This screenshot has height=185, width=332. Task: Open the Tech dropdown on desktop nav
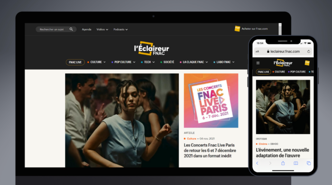(x=148, y=62)
